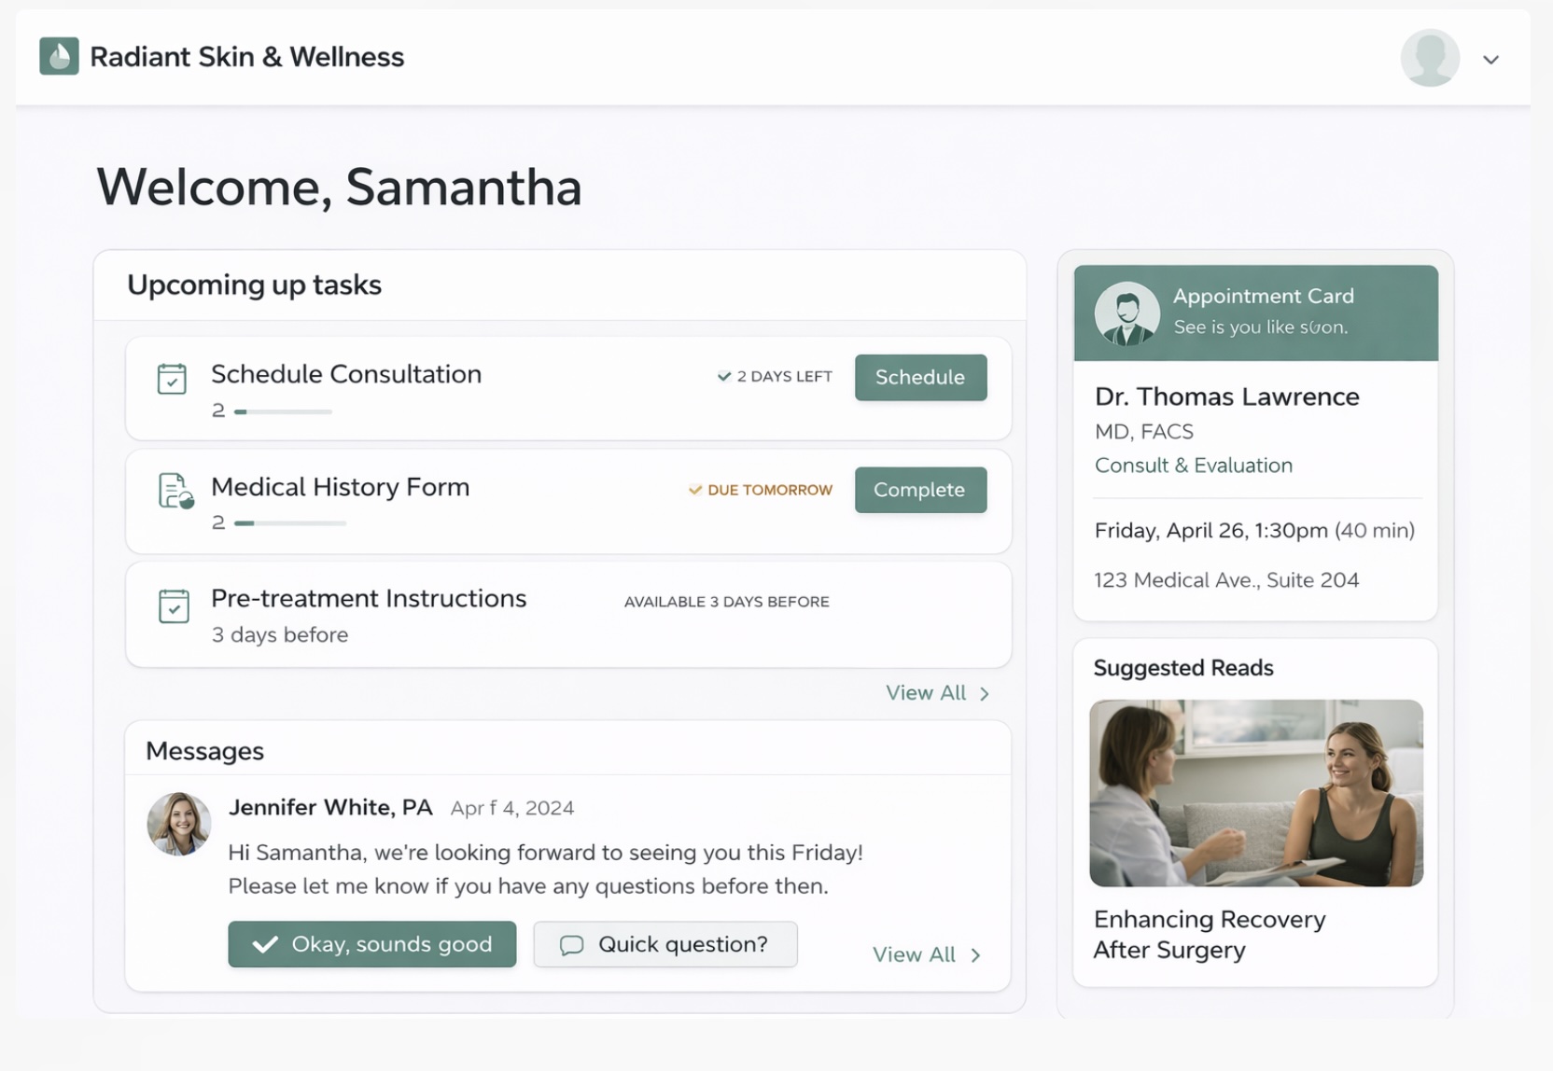Click the Pre-treatment Instructions calendar icon
1553x1071 pixels.
pos(175,605)
